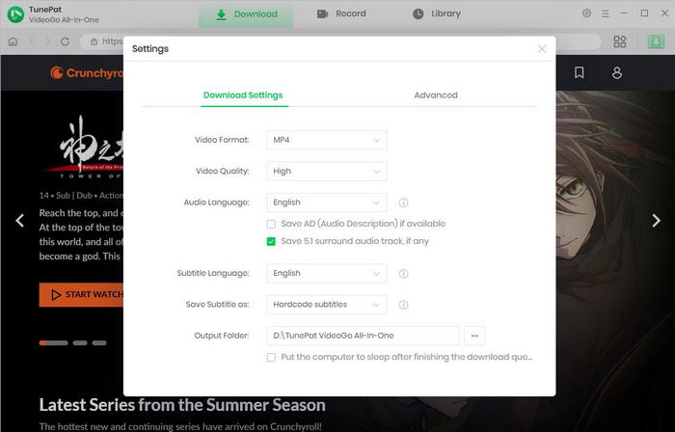Select second carousel indicator dot

[x=80, y=343]
